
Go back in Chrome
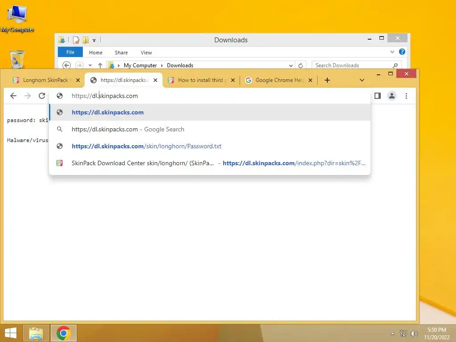pos(13,96)
